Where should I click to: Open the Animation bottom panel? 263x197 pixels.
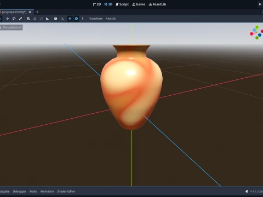pyautogui.click(x=47, y=192)
